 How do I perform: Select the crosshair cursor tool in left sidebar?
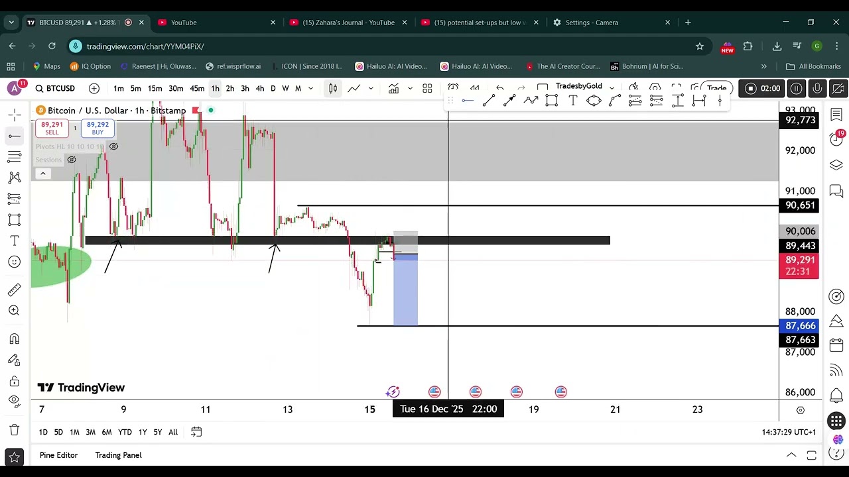[x=14, y=115]
